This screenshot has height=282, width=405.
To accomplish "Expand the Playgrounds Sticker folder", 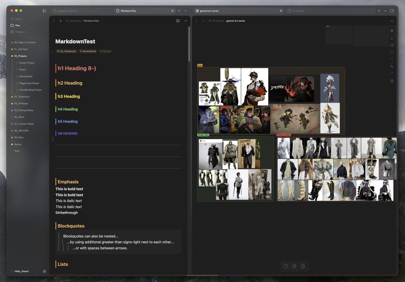I will click(x=17, y=83).
